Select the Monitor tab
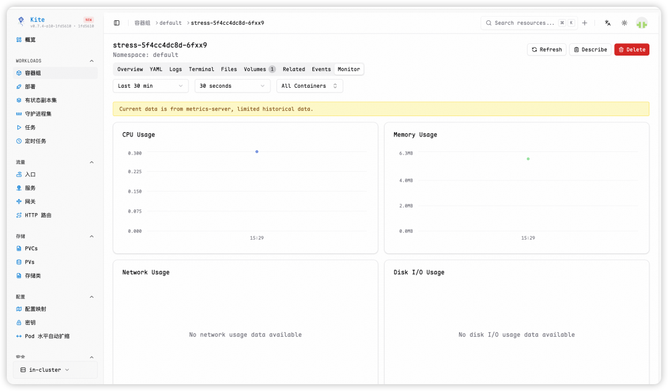The width and height of the screenshot is (668, 391). point(349,69)
